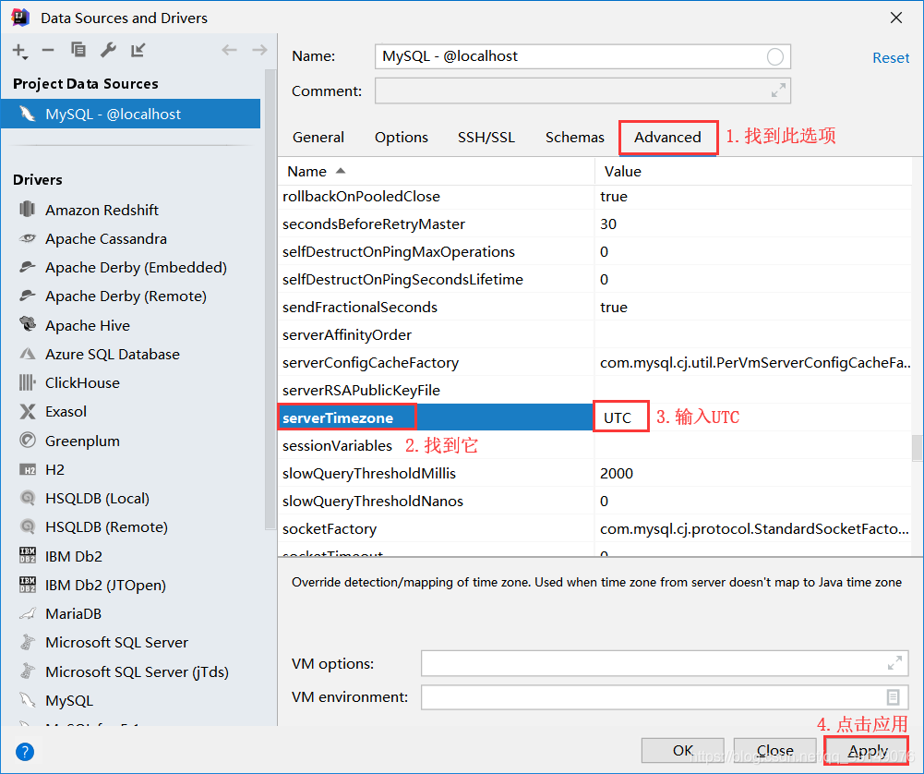Image resolution: width=924 pixels, height=774 pixels.
Task: Click the Apply button
Action: 867,750
